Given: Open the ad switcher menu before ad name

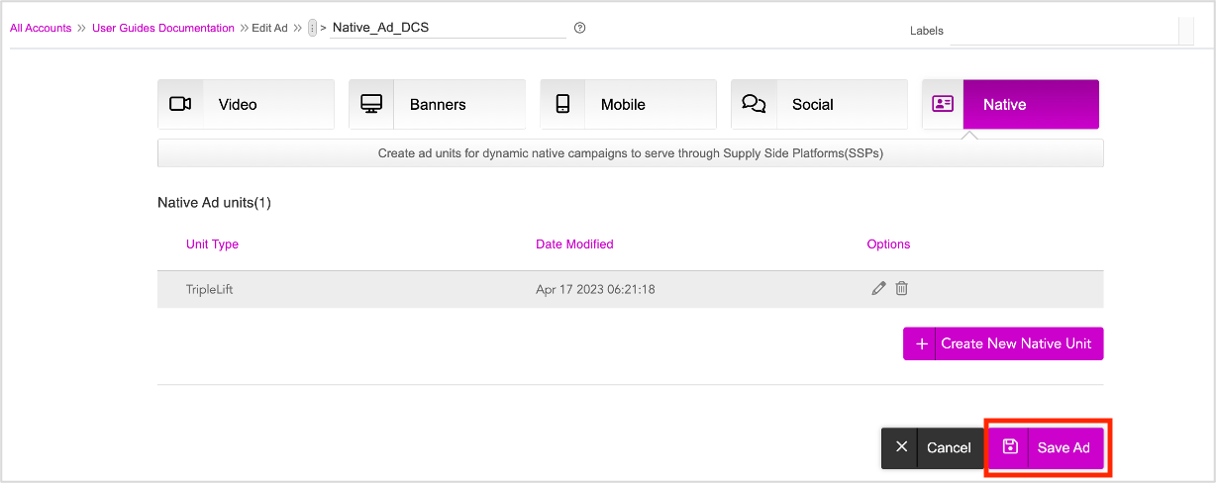Looking at the screenshot, I should [x=313, y=29].
